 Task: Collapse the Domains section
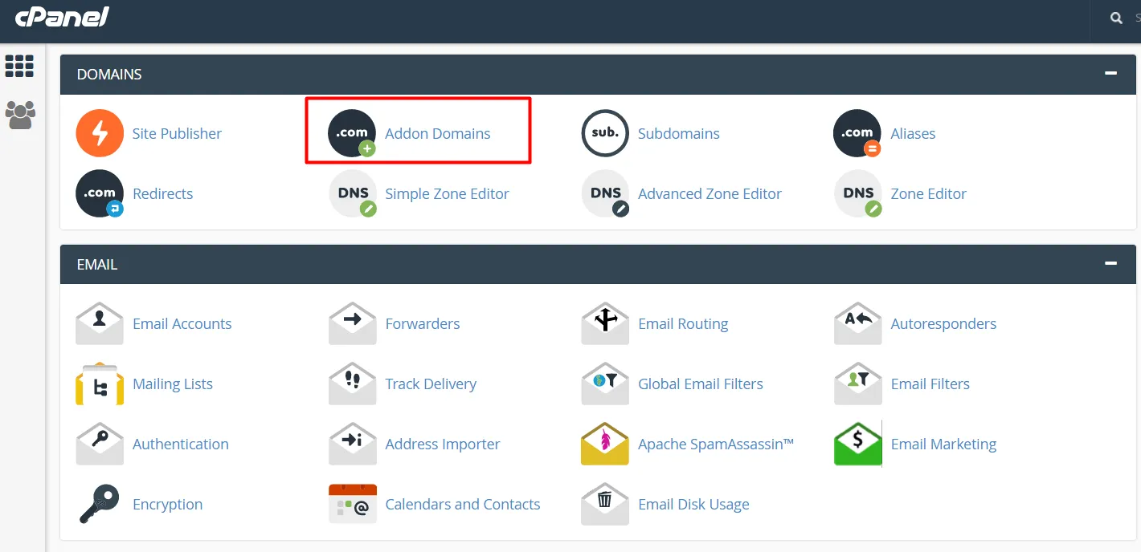coord(1110,73)
